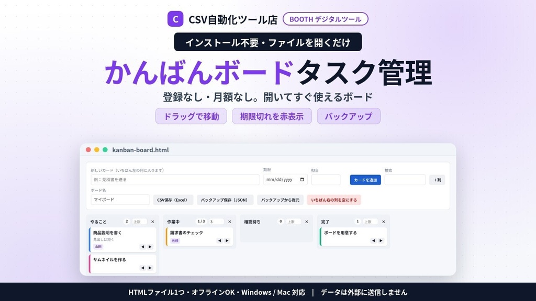Select the 請求書のチェック card

pos(199,237)
